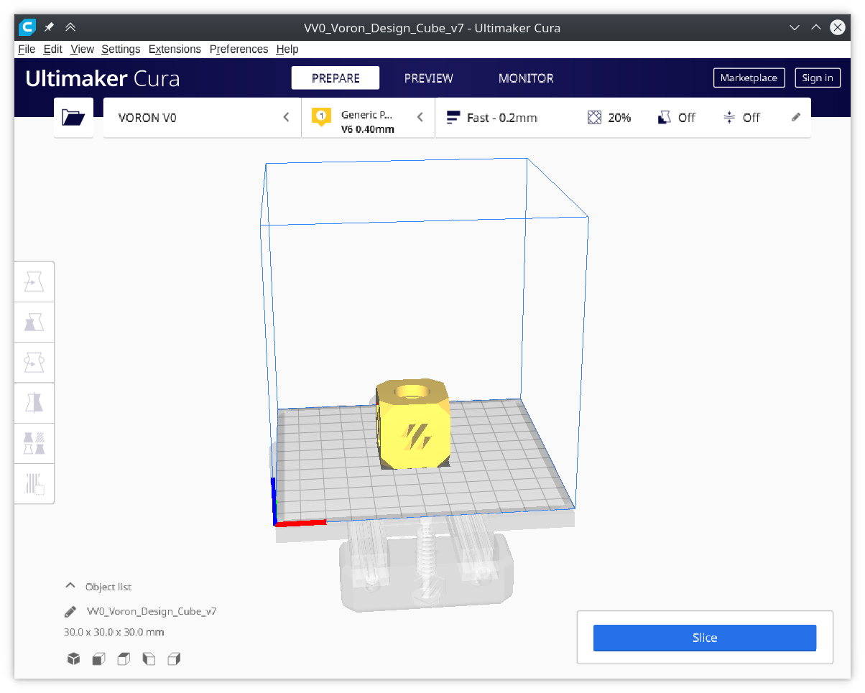Switch to the PREVIEW tab
Image resolution: width=865 pixels, height=693 pixels.
coord(428,78)
